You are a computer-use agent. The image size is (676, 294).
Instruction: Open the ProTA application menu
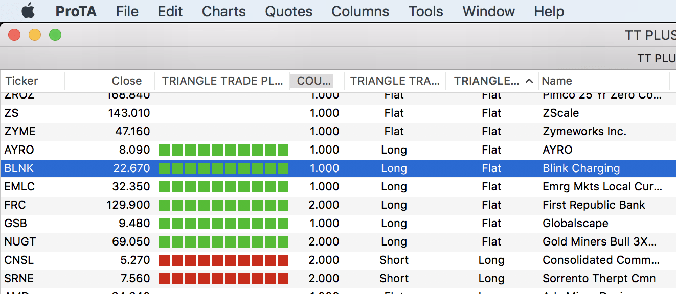76,11
